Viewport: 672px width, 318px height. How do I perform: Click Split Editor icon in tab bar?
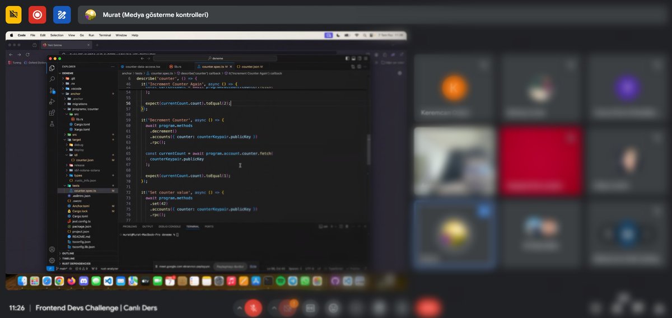click(359, 66)
